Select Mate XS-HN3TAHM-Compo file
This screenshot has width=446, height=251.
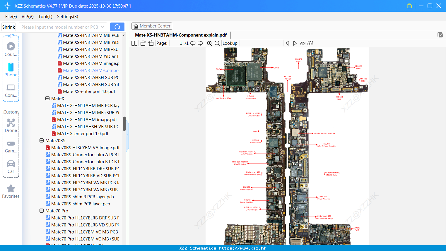pyautogui.click(x=88, y=71)
